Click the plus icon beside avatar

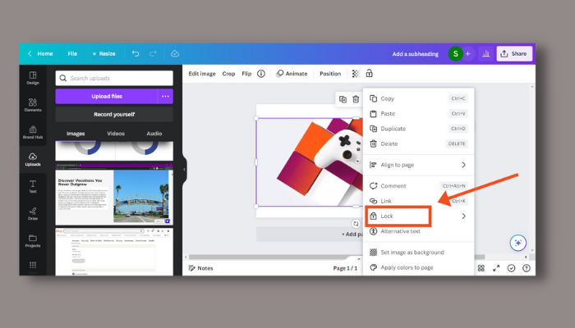(x=468, y=54)
